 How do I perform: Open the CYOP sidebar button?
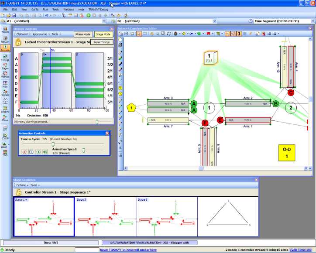coord(5,137)
